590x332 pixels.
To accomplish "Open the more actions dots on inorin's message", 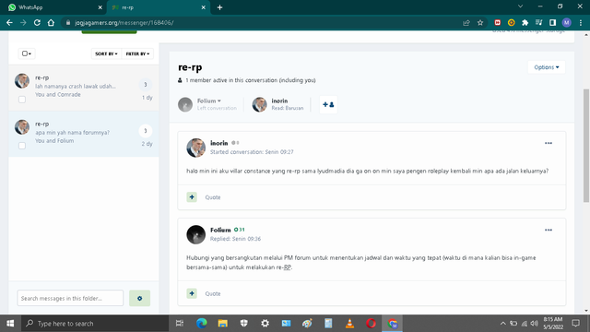I will (549, 143).
